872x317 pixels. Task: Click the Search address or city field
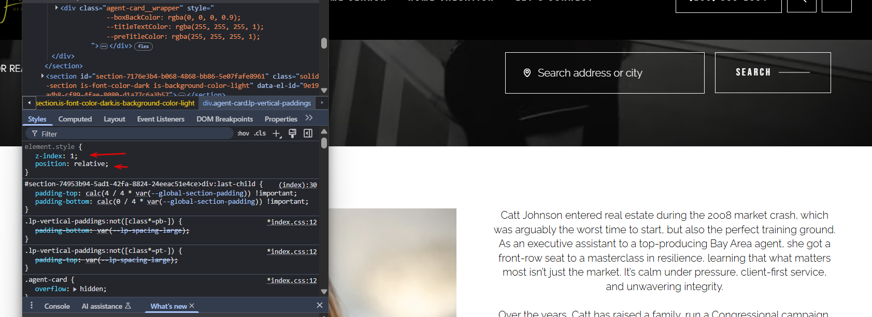point(605,73)
